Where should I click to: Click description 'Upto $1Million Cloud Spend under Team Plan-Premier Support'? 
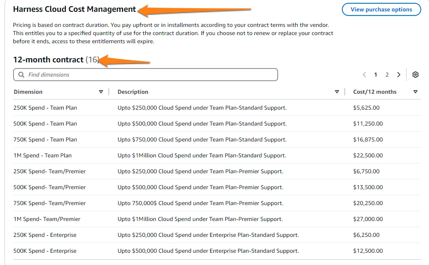click(200, 219)
